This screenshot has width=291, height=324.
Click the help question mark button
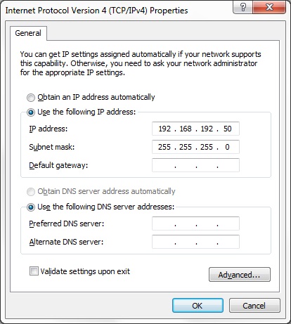pos(243,7)
